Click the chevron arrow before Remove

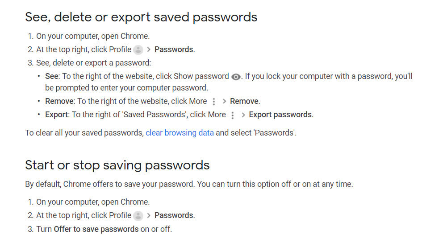pos(224,101)
